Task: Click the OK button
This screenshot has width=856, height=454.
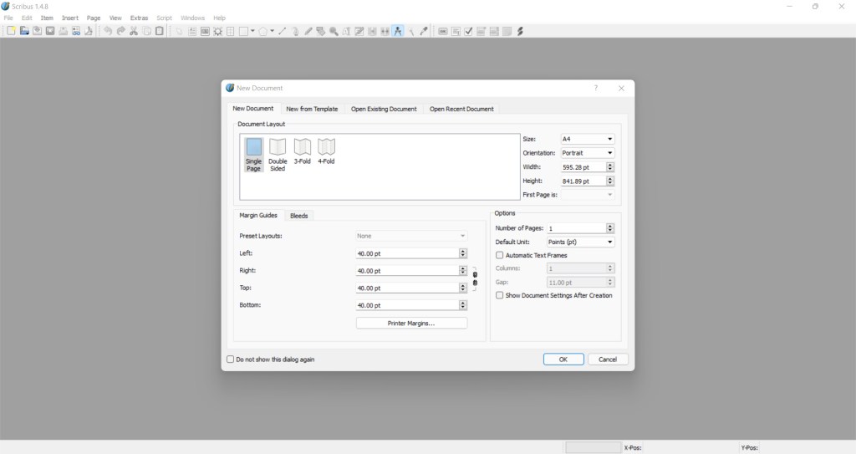Action: 563,359
